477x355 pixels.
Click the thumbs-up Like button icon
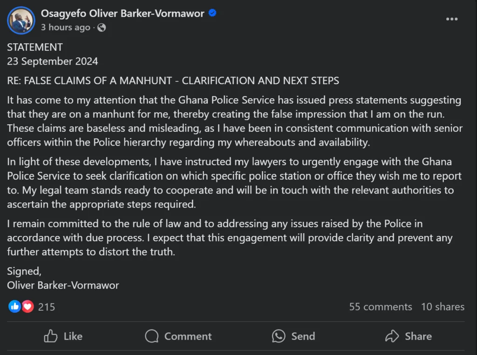[51, 336]
